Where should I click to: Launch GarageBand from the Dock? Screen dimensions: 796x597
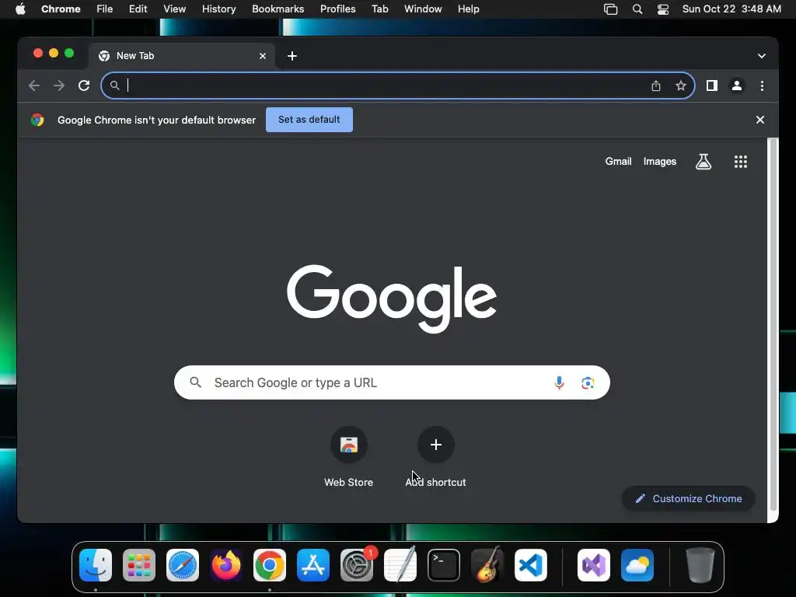(x=487, y=565)
